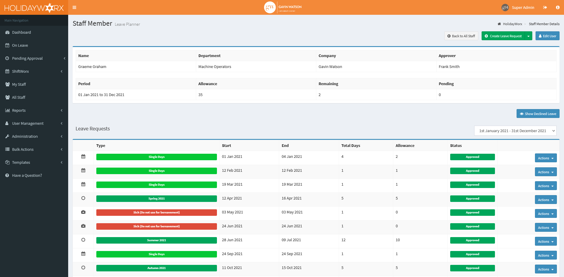This screenshot has height=277, width=564.
Task: Expand the Reports sidebar menu
Action: pyautogui.click(x=19, y=110)
